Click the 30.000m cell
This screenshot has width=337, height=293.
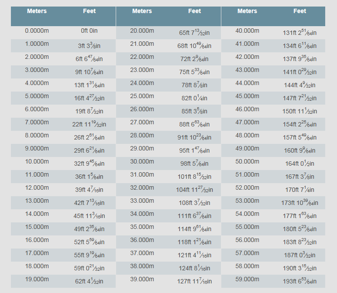coord(142,162)
